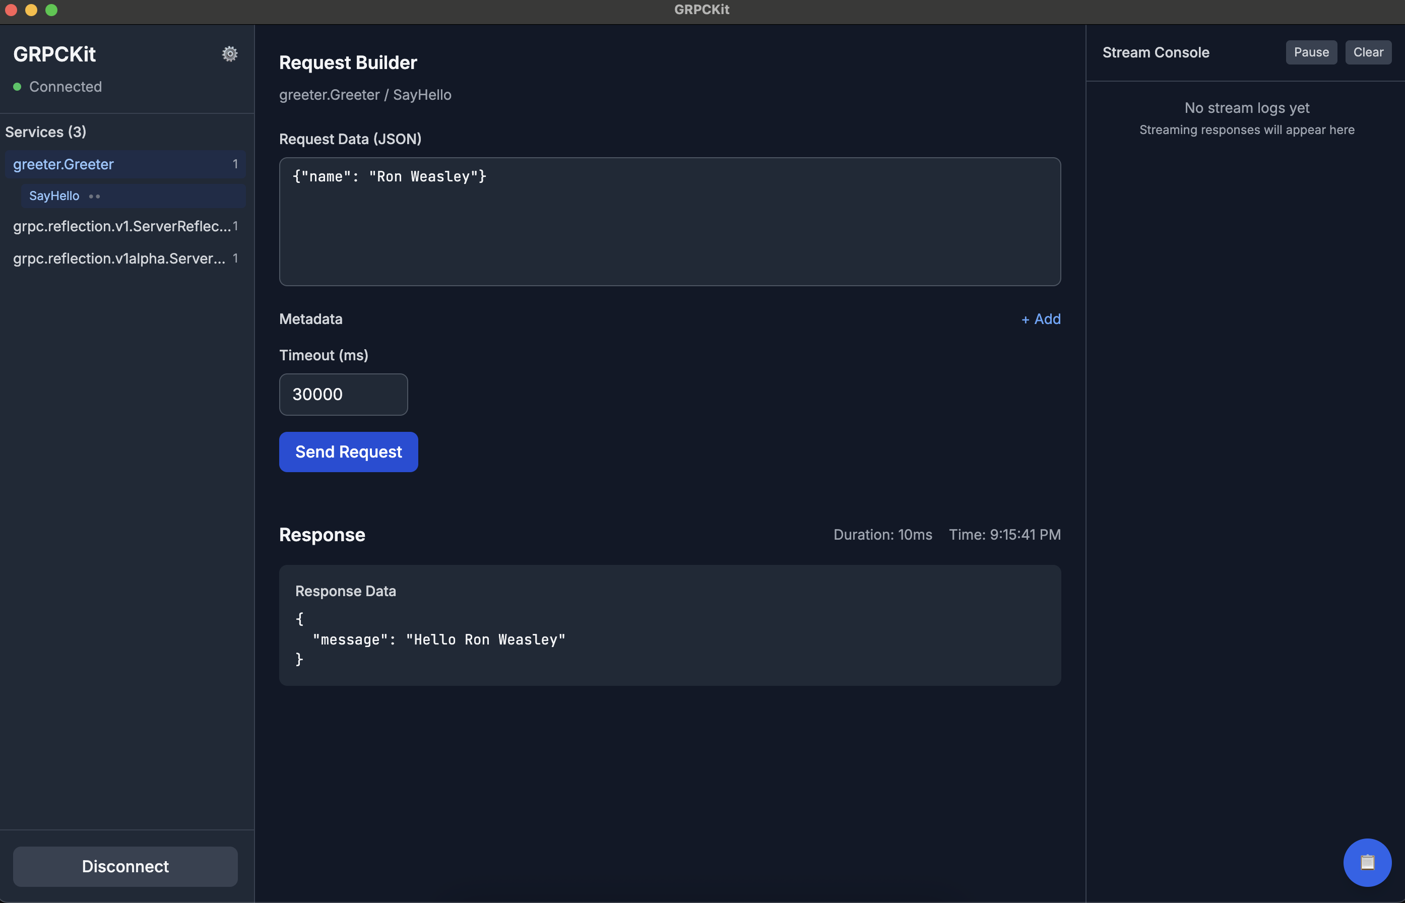Click the yellow minimize window button
Screen dimensions: 1405x903
31,10
